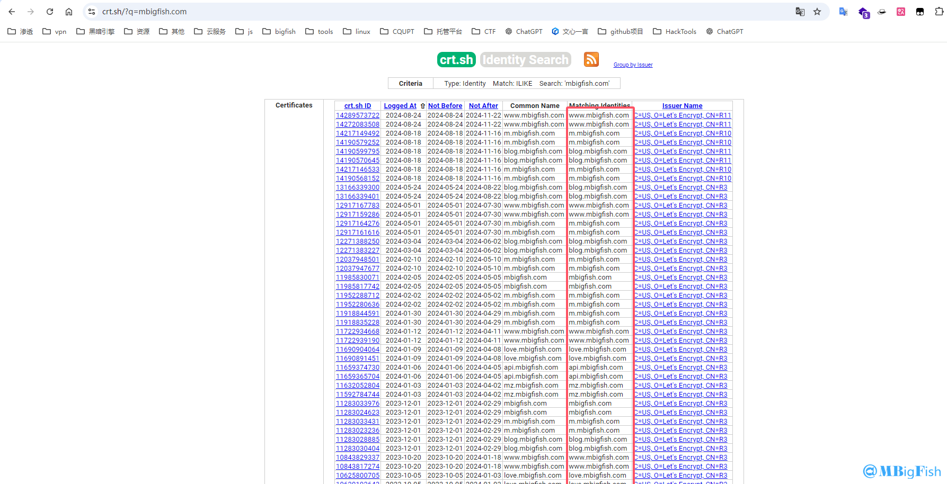Screen dimensions: 947x484
Task: Open issuer link in row 14289573722
Action: tap(683, 115)
